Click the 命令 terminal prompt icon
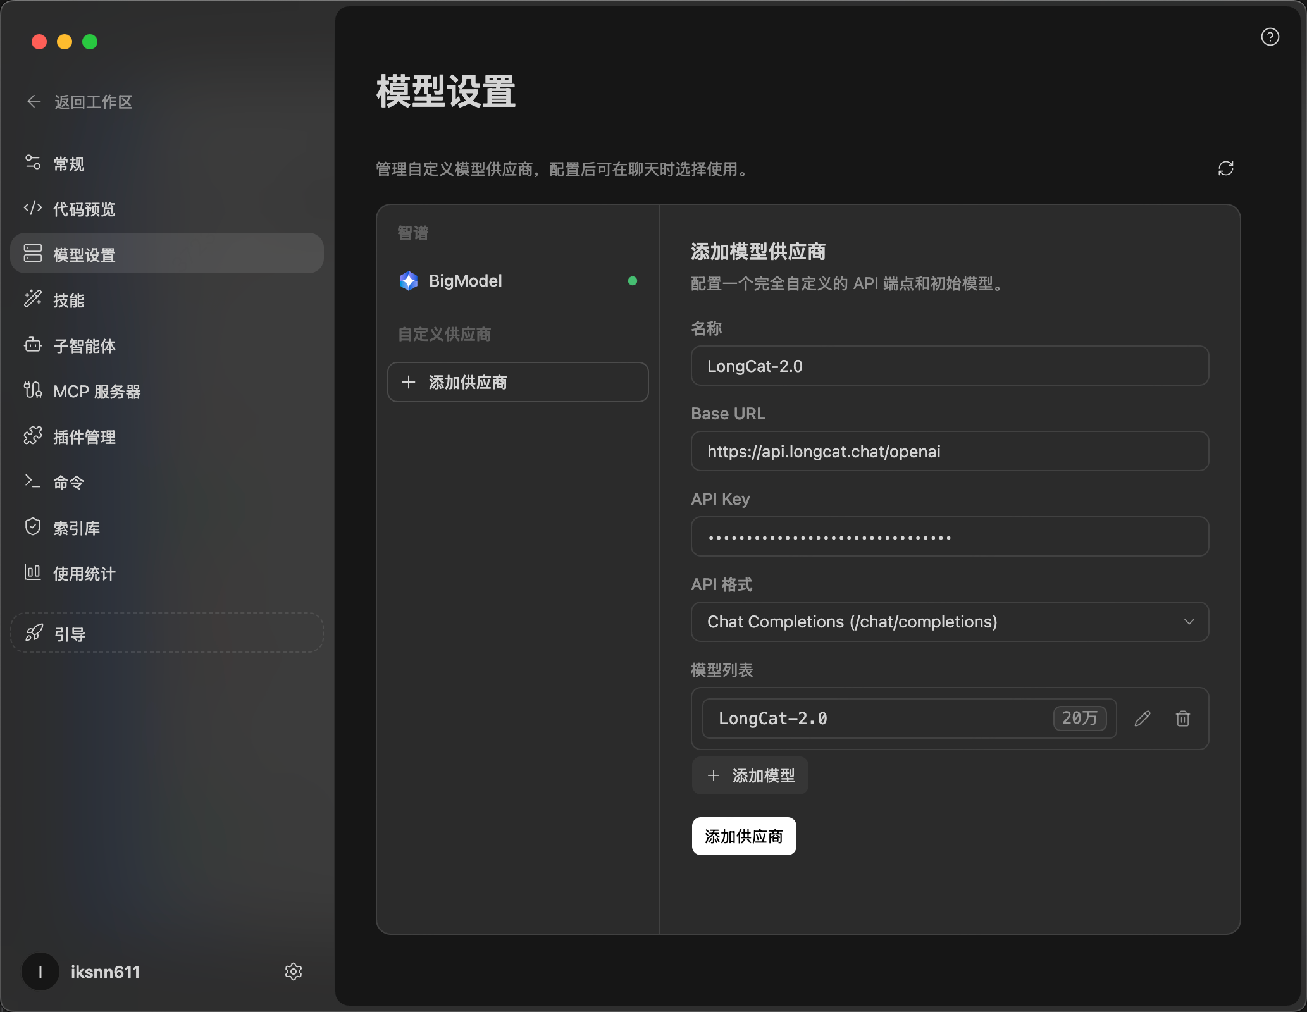The height and width of the screenshot is (1012, 1307). coord(33,481)
